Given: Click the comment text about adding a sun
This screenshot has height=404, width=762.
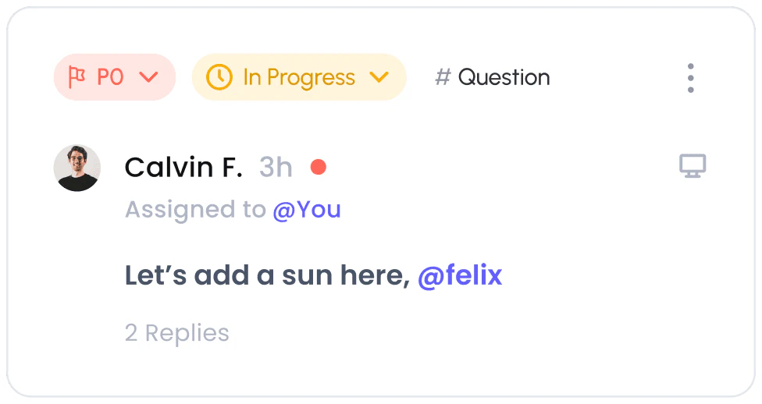Looking at the screenshot, I should (x=267, y=275).
